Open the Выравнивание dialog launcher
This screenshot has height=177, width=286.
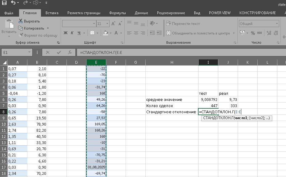235,43
